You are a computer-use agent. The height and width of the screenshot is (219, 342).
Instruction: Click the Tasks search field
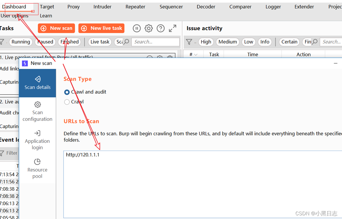[x=155, y=42]
